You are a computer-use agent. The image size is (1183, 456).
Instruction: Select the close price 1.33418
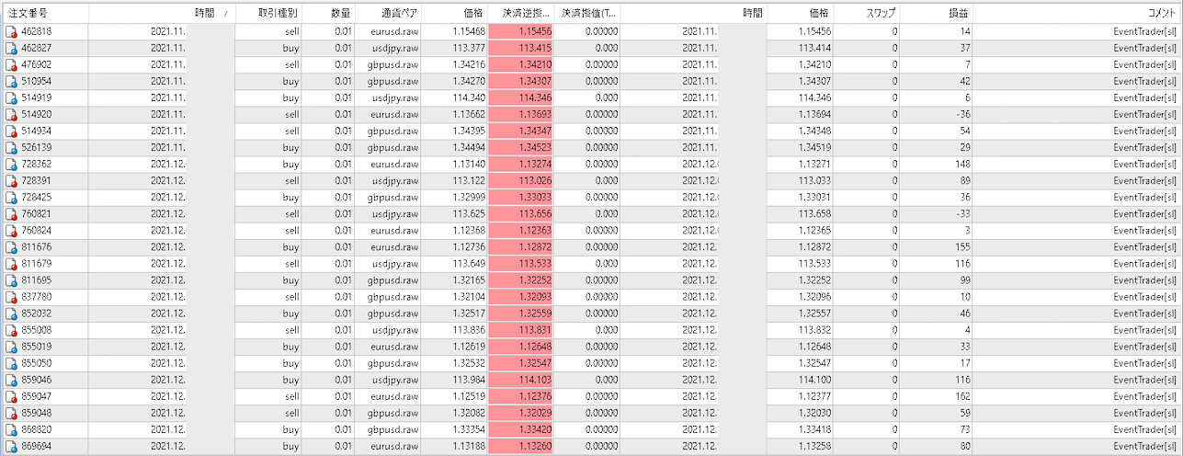813,428
